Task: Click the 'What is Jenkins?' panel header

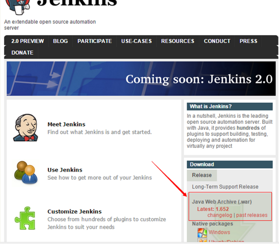Action: (x=230, y=106)
